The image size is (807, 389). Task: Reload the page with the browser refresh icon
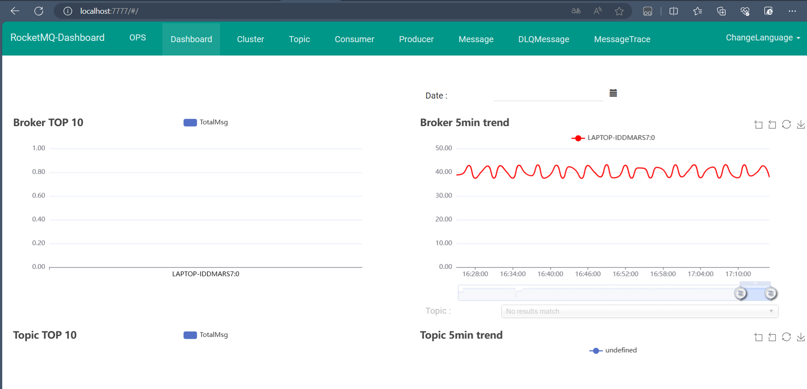point(39,11)
